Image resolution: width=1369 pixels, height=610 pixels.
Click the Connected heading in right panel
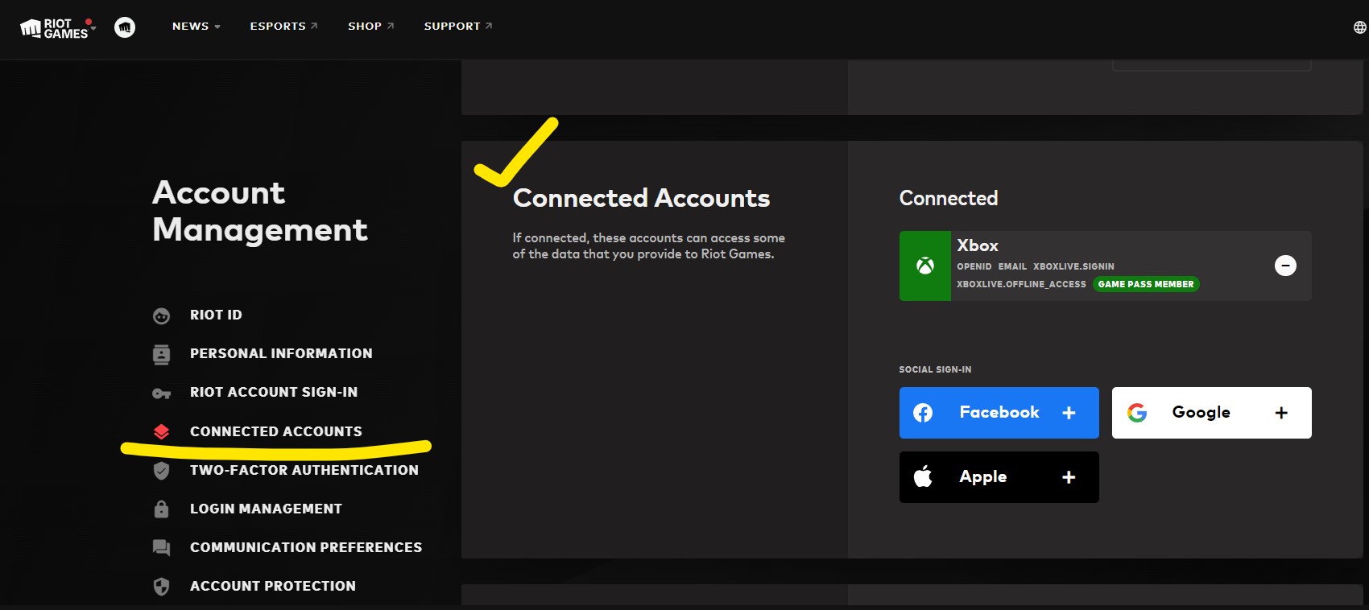pos(949,198)
